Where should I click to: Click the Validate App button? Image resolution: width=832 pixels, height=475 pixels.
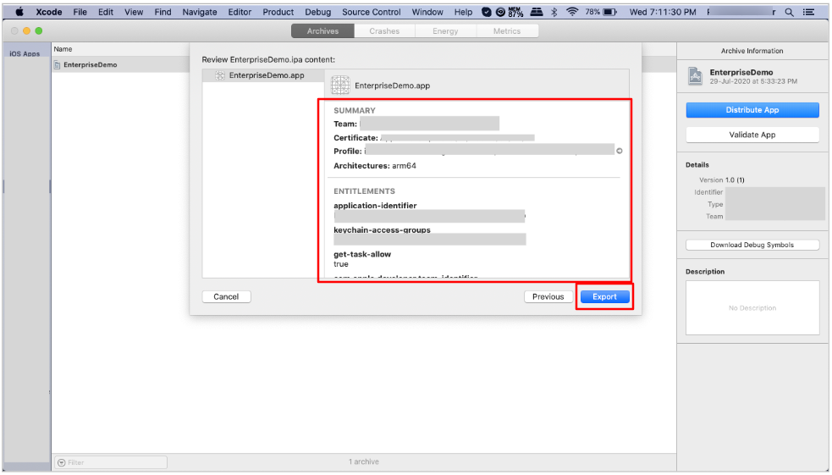tap(752, 135)
